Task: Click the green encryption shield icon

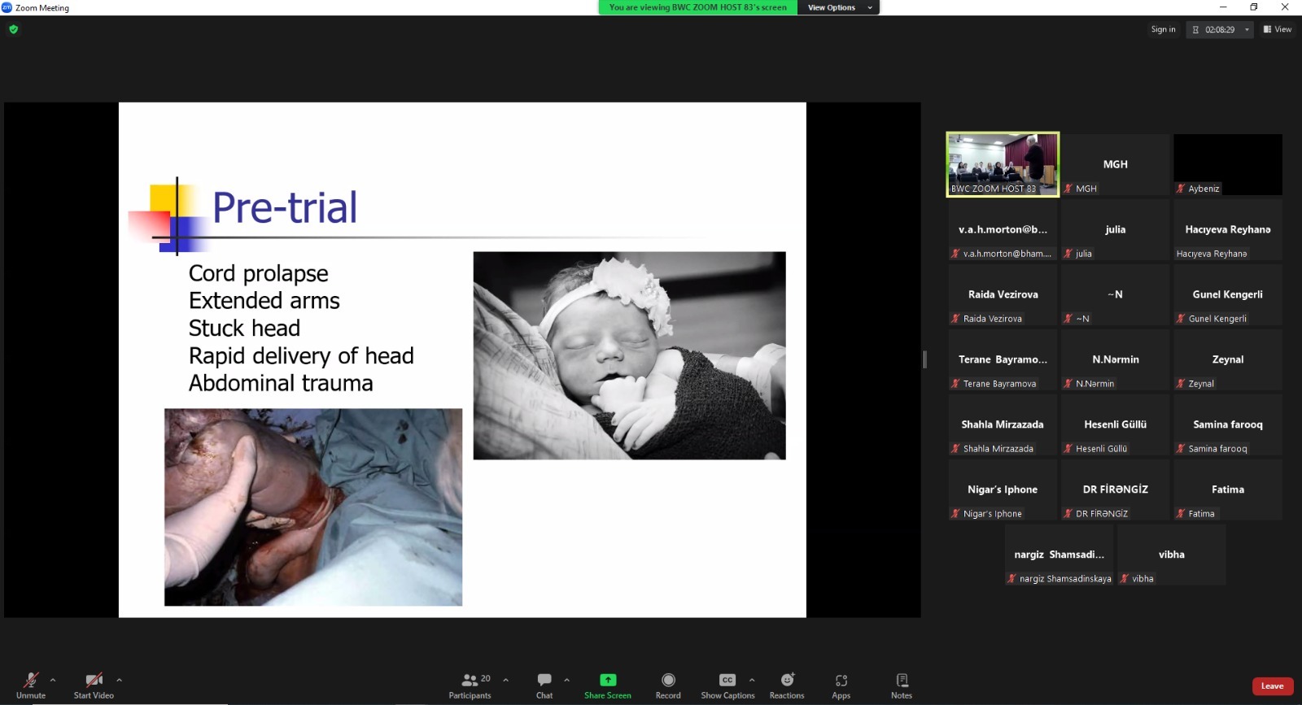Action: (13, 29)
